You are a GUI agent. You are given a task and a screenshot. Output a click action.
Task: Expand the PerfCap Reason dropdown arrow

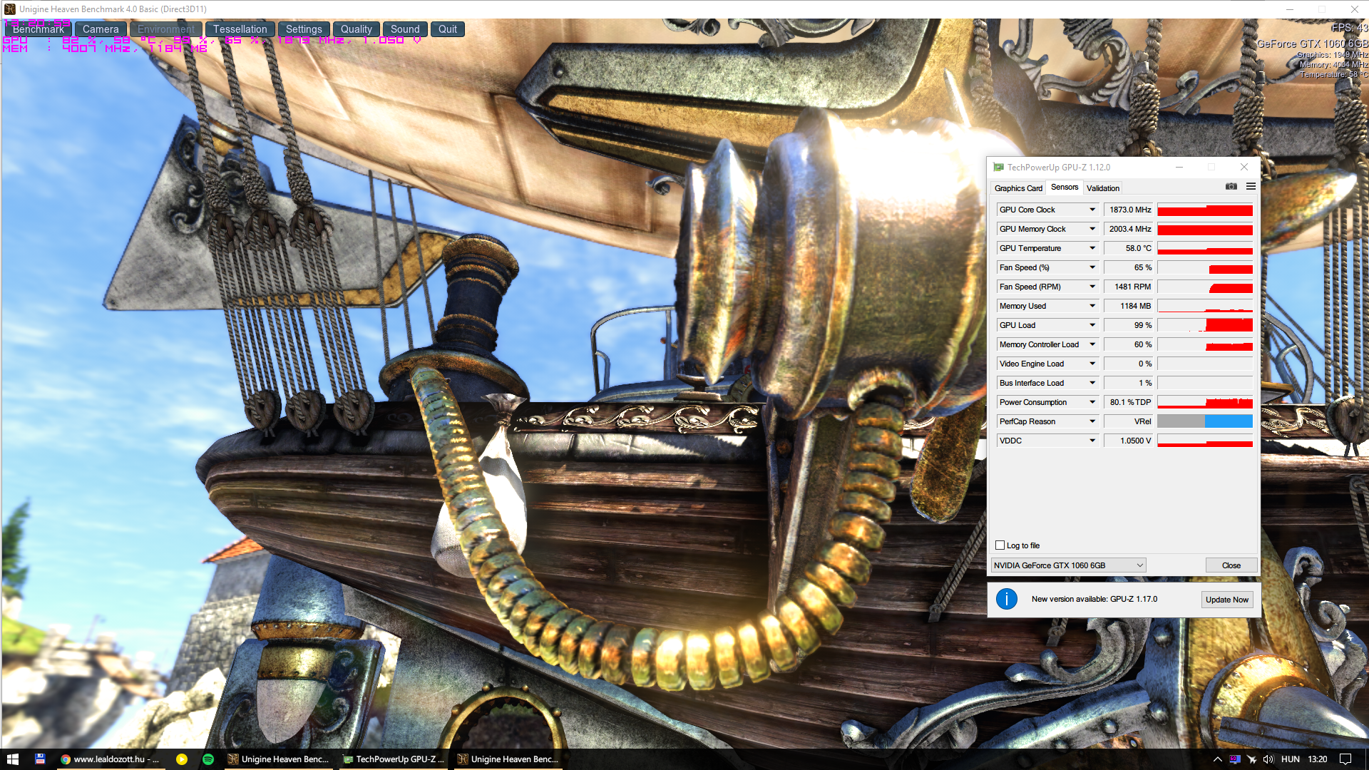click(1092, 421)
